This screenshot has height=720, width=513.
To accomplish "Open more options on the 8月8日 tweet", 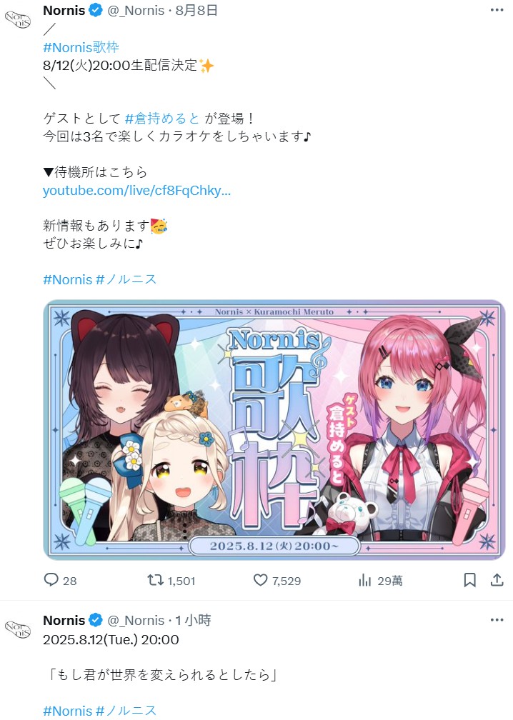I will click(497, 10).
